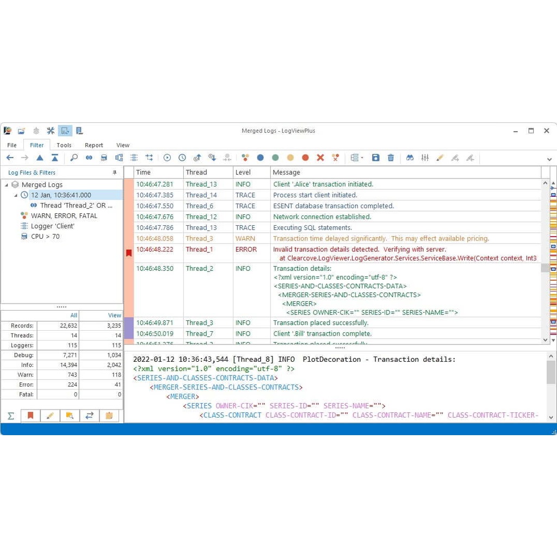Open the bookmarks tab with red bookmark icon
The image size is (557, 557).
(30, 416)
